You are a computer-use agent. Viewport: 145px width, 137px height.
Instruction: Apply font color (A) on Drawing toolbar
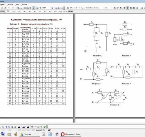[x=28, y=127]
